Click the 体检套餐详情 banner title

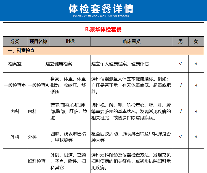coord(101,9)
